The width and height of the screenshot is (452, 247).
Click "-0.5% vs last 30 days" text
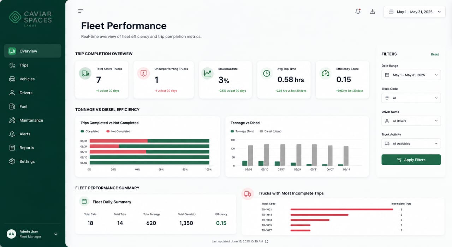(232, 91)
